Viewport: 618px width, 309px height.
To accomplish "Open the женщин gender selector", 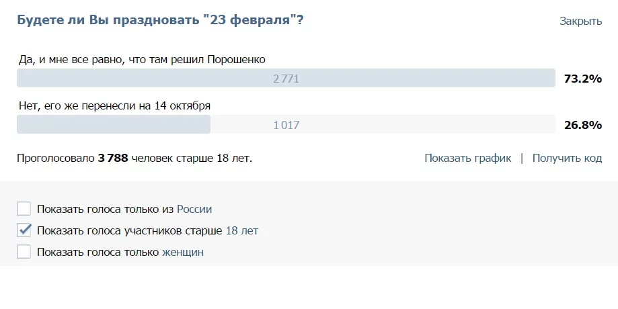I will click(x=183, y=252).
